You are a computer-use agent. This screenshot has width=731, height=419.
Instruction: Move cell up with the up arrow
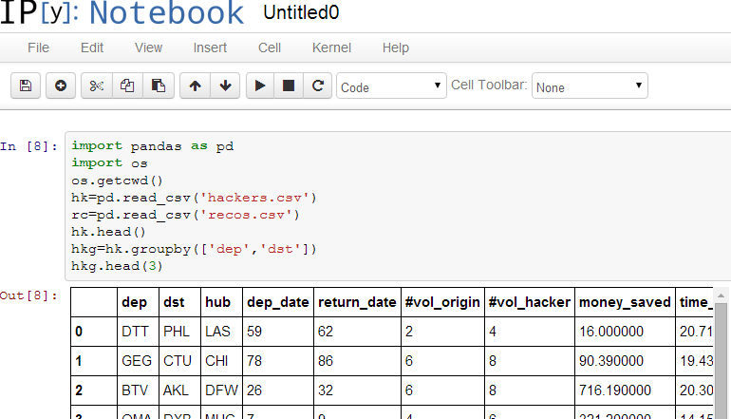[x=195, y=86]
